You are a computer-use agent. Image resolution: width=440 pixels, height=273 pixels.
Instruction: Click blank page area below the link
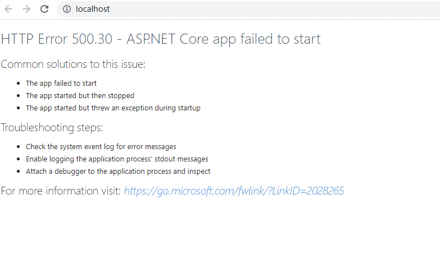pyautogui.click(x=220, y=235)
